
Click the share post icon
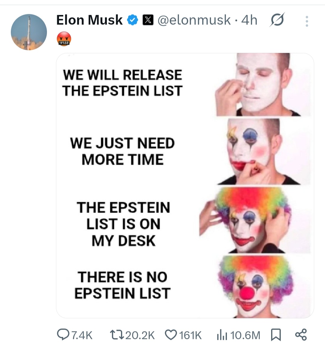pyautogui.click(x=301, y=335)
